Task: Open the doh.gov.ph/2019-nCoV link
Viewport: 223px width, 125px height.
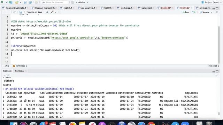Action: click(49, 22)
